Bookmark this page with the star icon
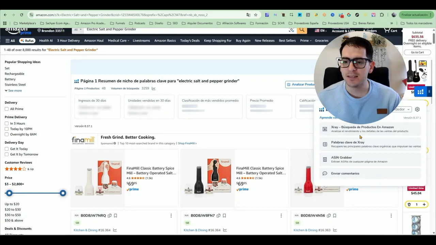This screenshot has height=245, width=436. [x=256, y=15]
